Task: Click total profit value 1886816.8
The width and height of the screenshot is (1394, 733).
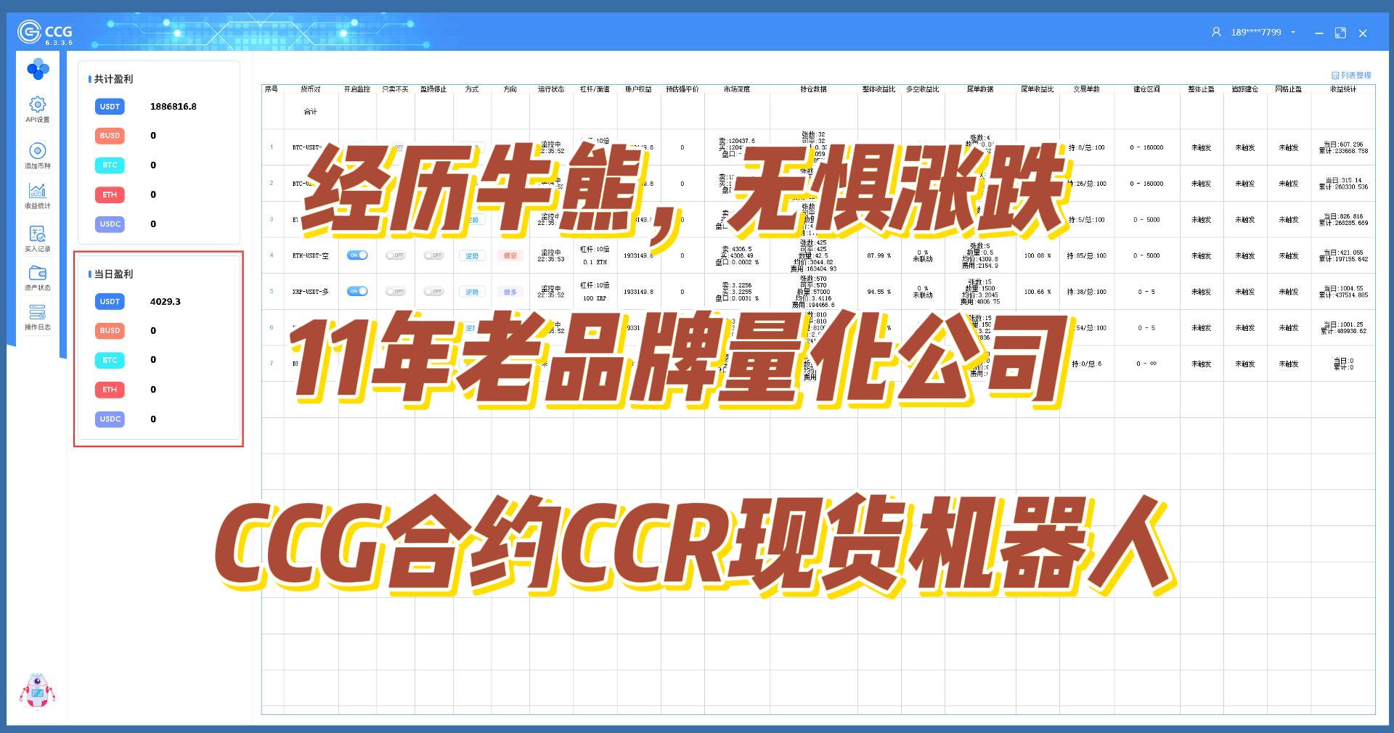Action: 174,107
